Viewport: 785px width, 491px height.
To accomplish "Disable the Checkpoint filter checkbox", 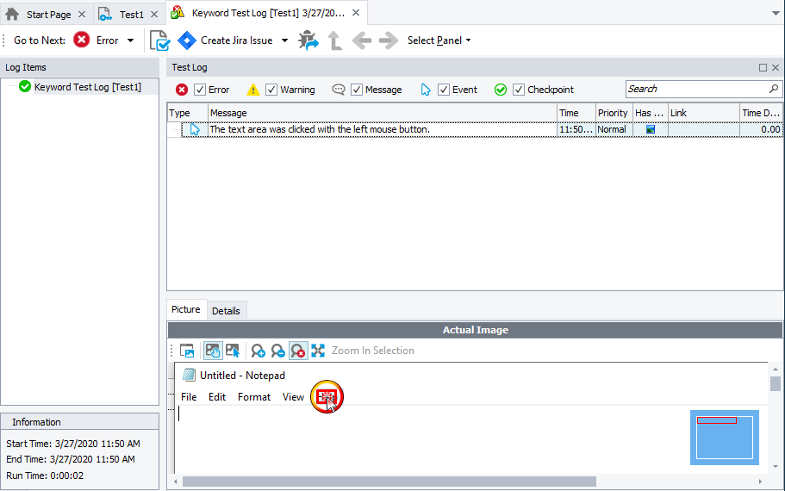I will point(519,90).
